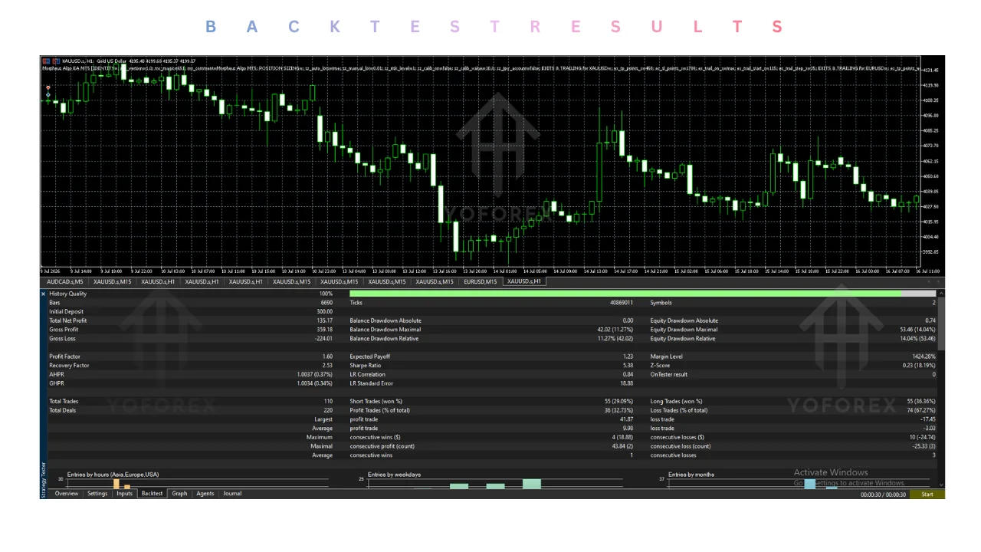
Task: Open the Journal tab
Action: (232, 494)
